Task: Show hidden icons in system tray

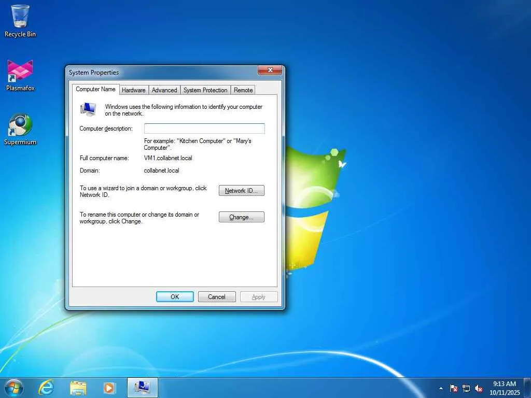Action: point(441,388)
